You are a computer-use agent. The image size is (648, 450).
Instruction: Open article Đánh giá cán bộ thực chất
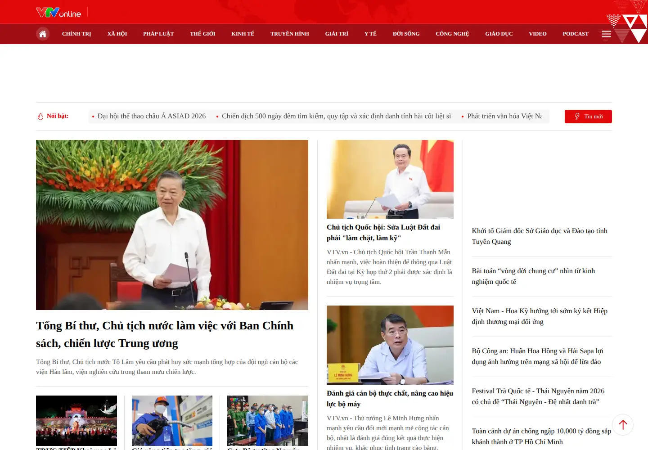[390, 399]
